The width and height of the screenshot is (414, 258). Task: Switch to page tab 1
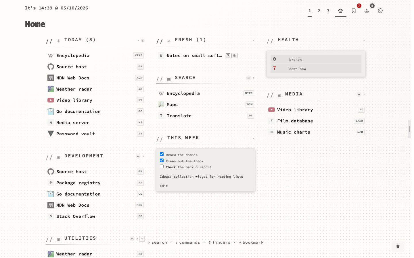tap(310, 11)
